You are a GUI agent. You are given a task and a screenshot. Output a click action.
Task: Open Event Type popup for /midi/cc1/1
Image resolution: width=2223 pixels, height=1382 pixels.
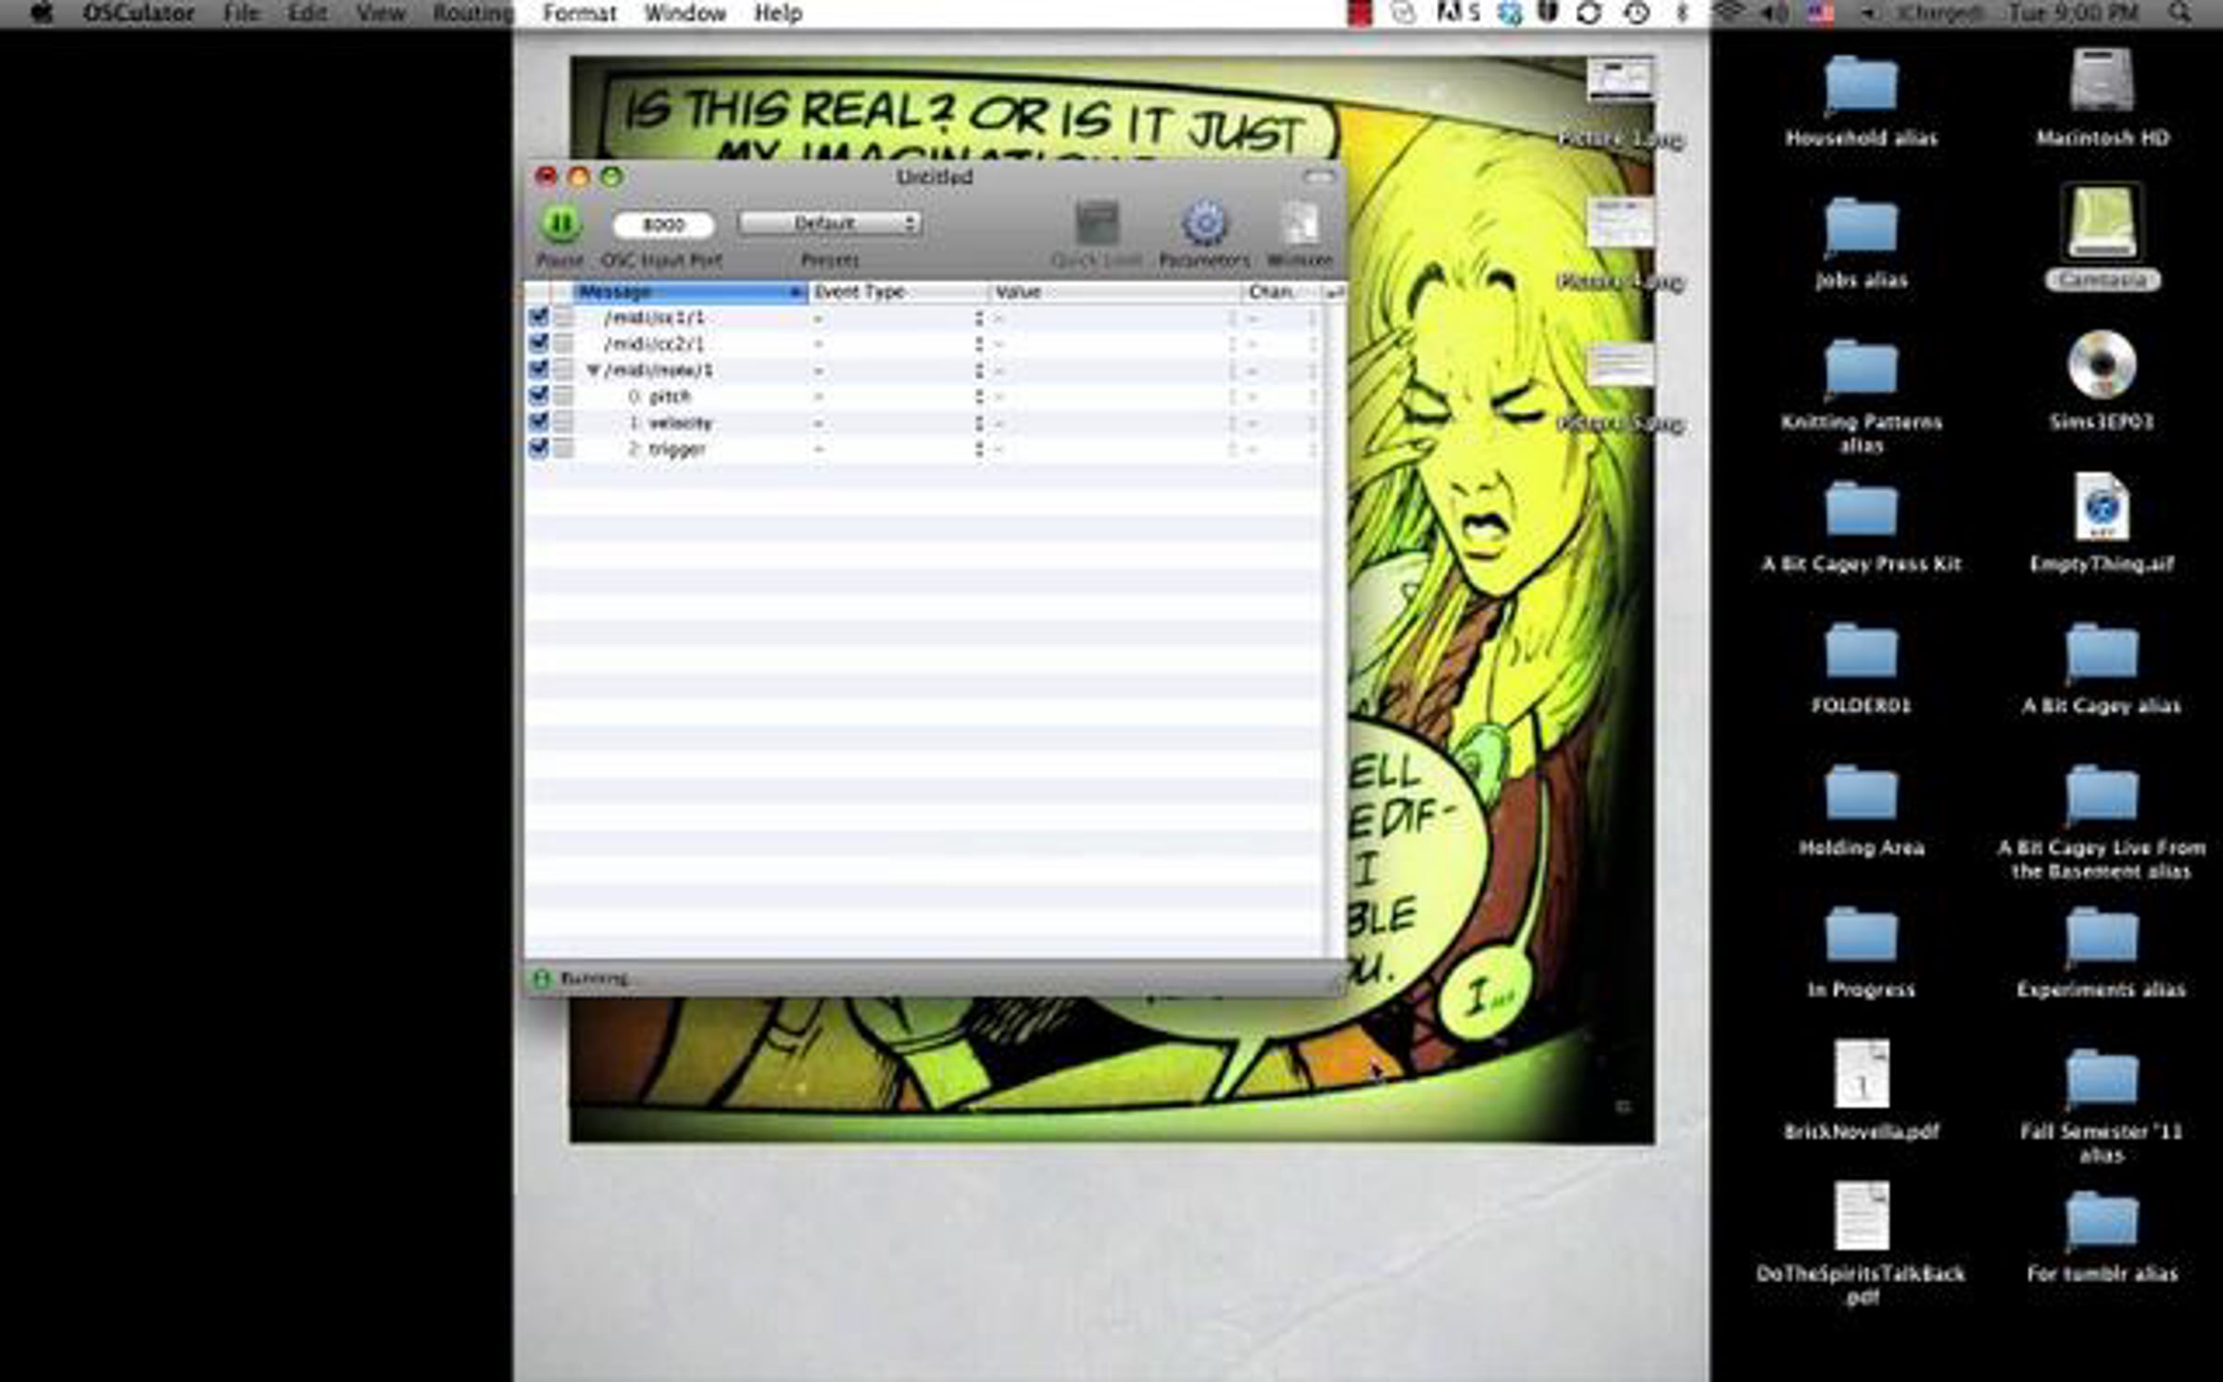(898, 318)
